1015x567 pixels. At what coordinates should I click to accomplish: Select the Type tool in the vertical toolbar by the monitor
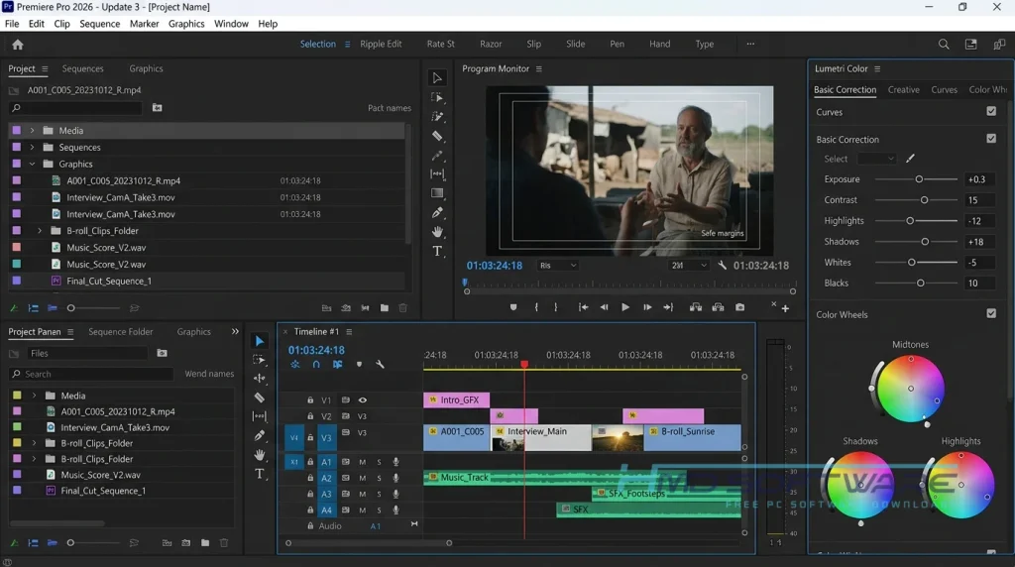[437, 251]
